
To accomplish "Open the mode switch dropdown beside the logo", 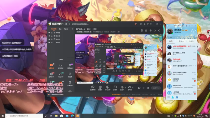I will pos(67,24).
